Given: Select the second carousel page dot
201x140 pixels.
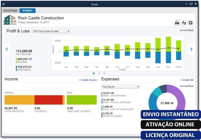Looking at the screenshot, I should click(99, 73).
